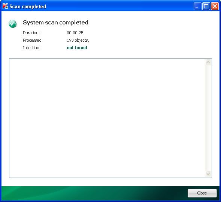The image size is (221, 202).
Task: Click inside the empty results list area
Action: (x=107, y=118)
